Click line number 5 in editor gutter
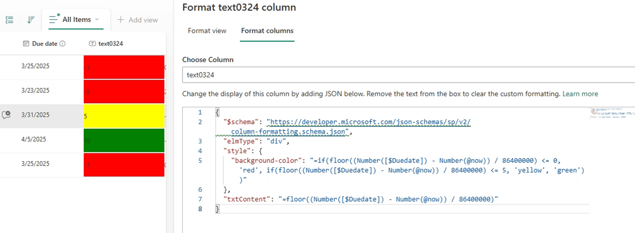 (x=200, y=160)
